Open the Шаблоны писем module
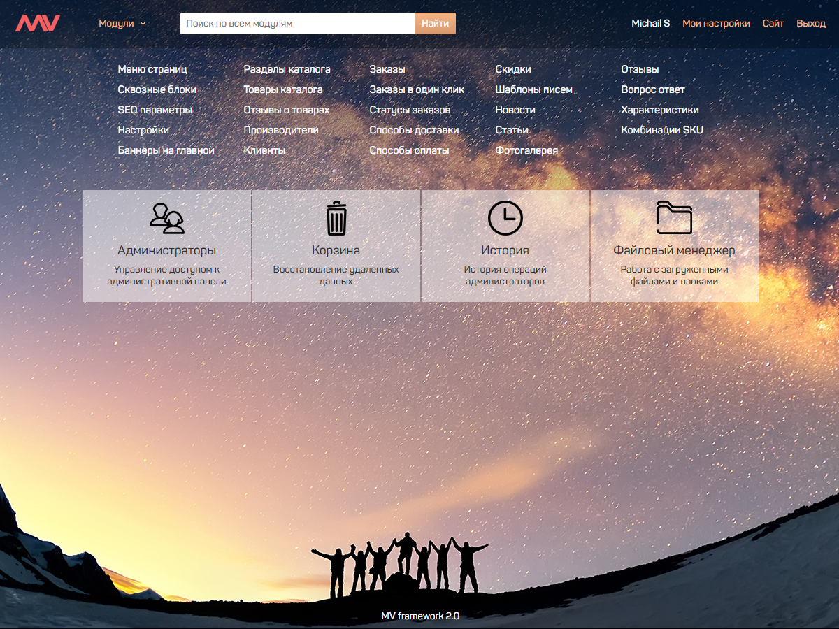The height and width of the screenshot is (629, 839). [533, 89]
